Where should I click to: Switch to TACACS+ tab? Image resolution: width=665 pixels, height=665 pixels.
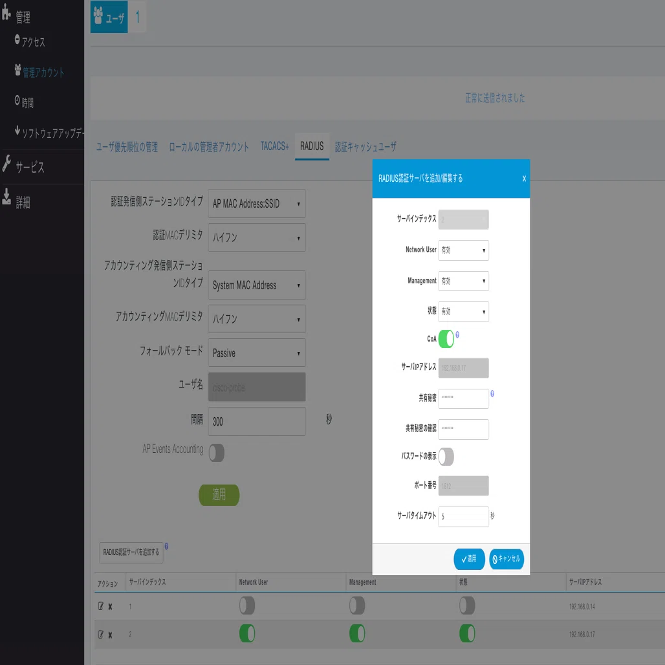pyautogui.click(x=274, y=146)
